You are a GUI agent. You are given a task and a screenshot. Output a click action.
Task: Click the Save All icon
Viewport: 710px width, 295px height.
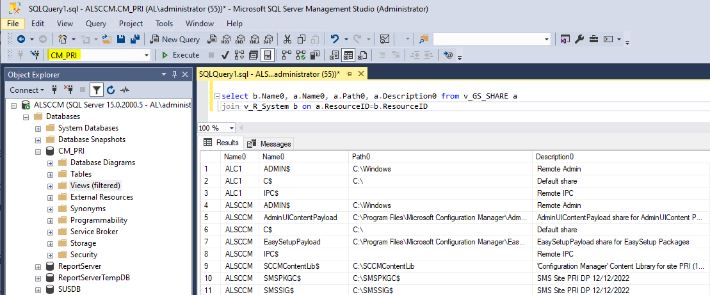pyautogui.click(x=134, y=40)
